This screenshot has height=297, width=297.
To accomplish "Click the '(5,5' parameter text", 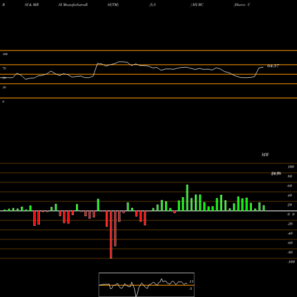I will (153, 5).
